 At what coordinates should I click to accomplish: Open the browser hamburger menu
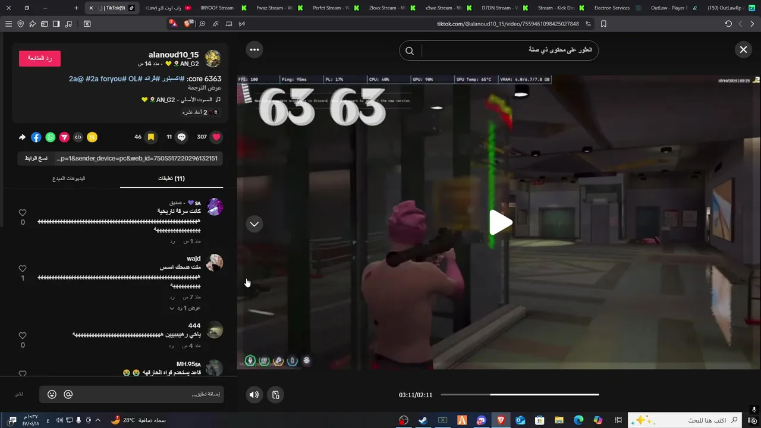point(8,24)
